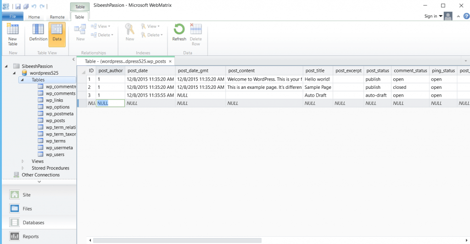Select the Table ribbon tab
Screen dimensions: 470x244
(79, 17)
